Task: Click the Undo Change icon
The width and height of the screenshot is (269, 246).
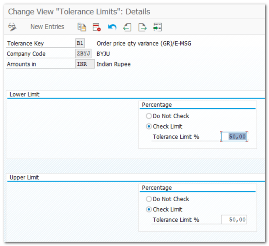Action: point(112,27)
